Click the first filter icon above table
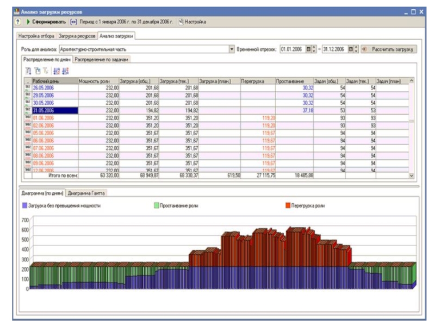Image resolution: width=435 pixels, height=326 pixels. [x=28, y=71]
